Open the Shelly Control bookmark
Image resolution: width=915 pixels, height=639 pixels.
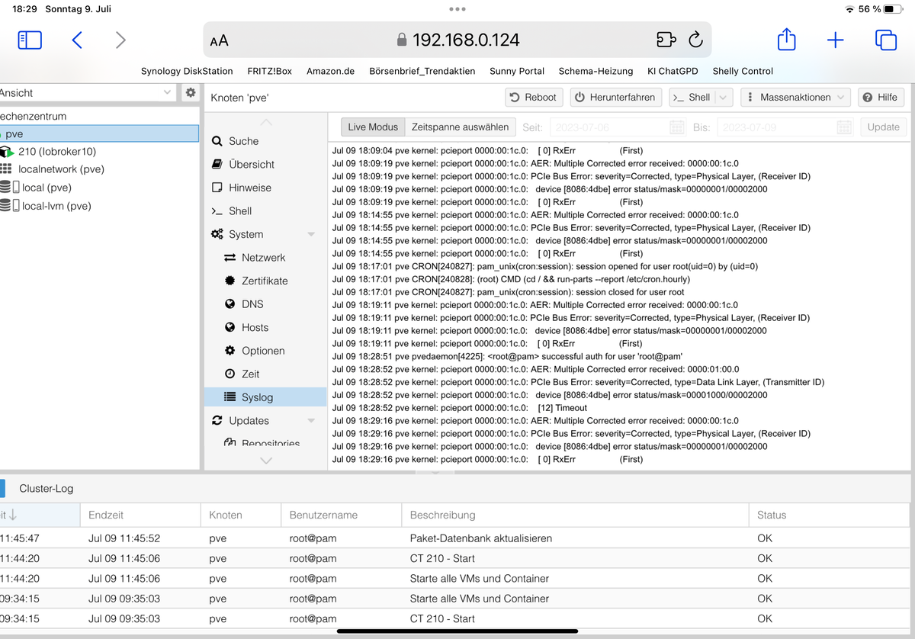743,71
